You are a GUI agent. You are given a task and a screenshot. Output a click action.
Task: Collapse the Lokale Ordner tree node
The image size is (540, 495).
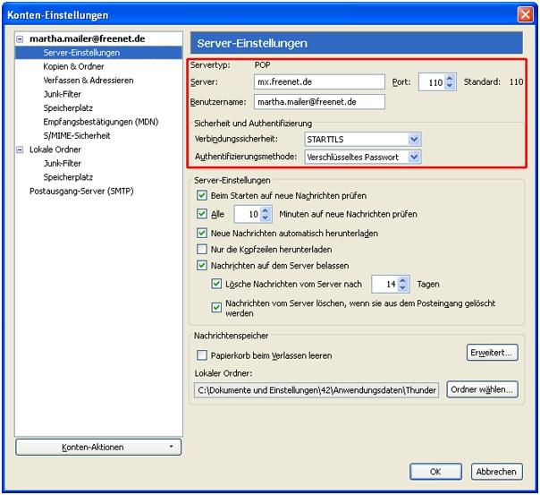20,149
